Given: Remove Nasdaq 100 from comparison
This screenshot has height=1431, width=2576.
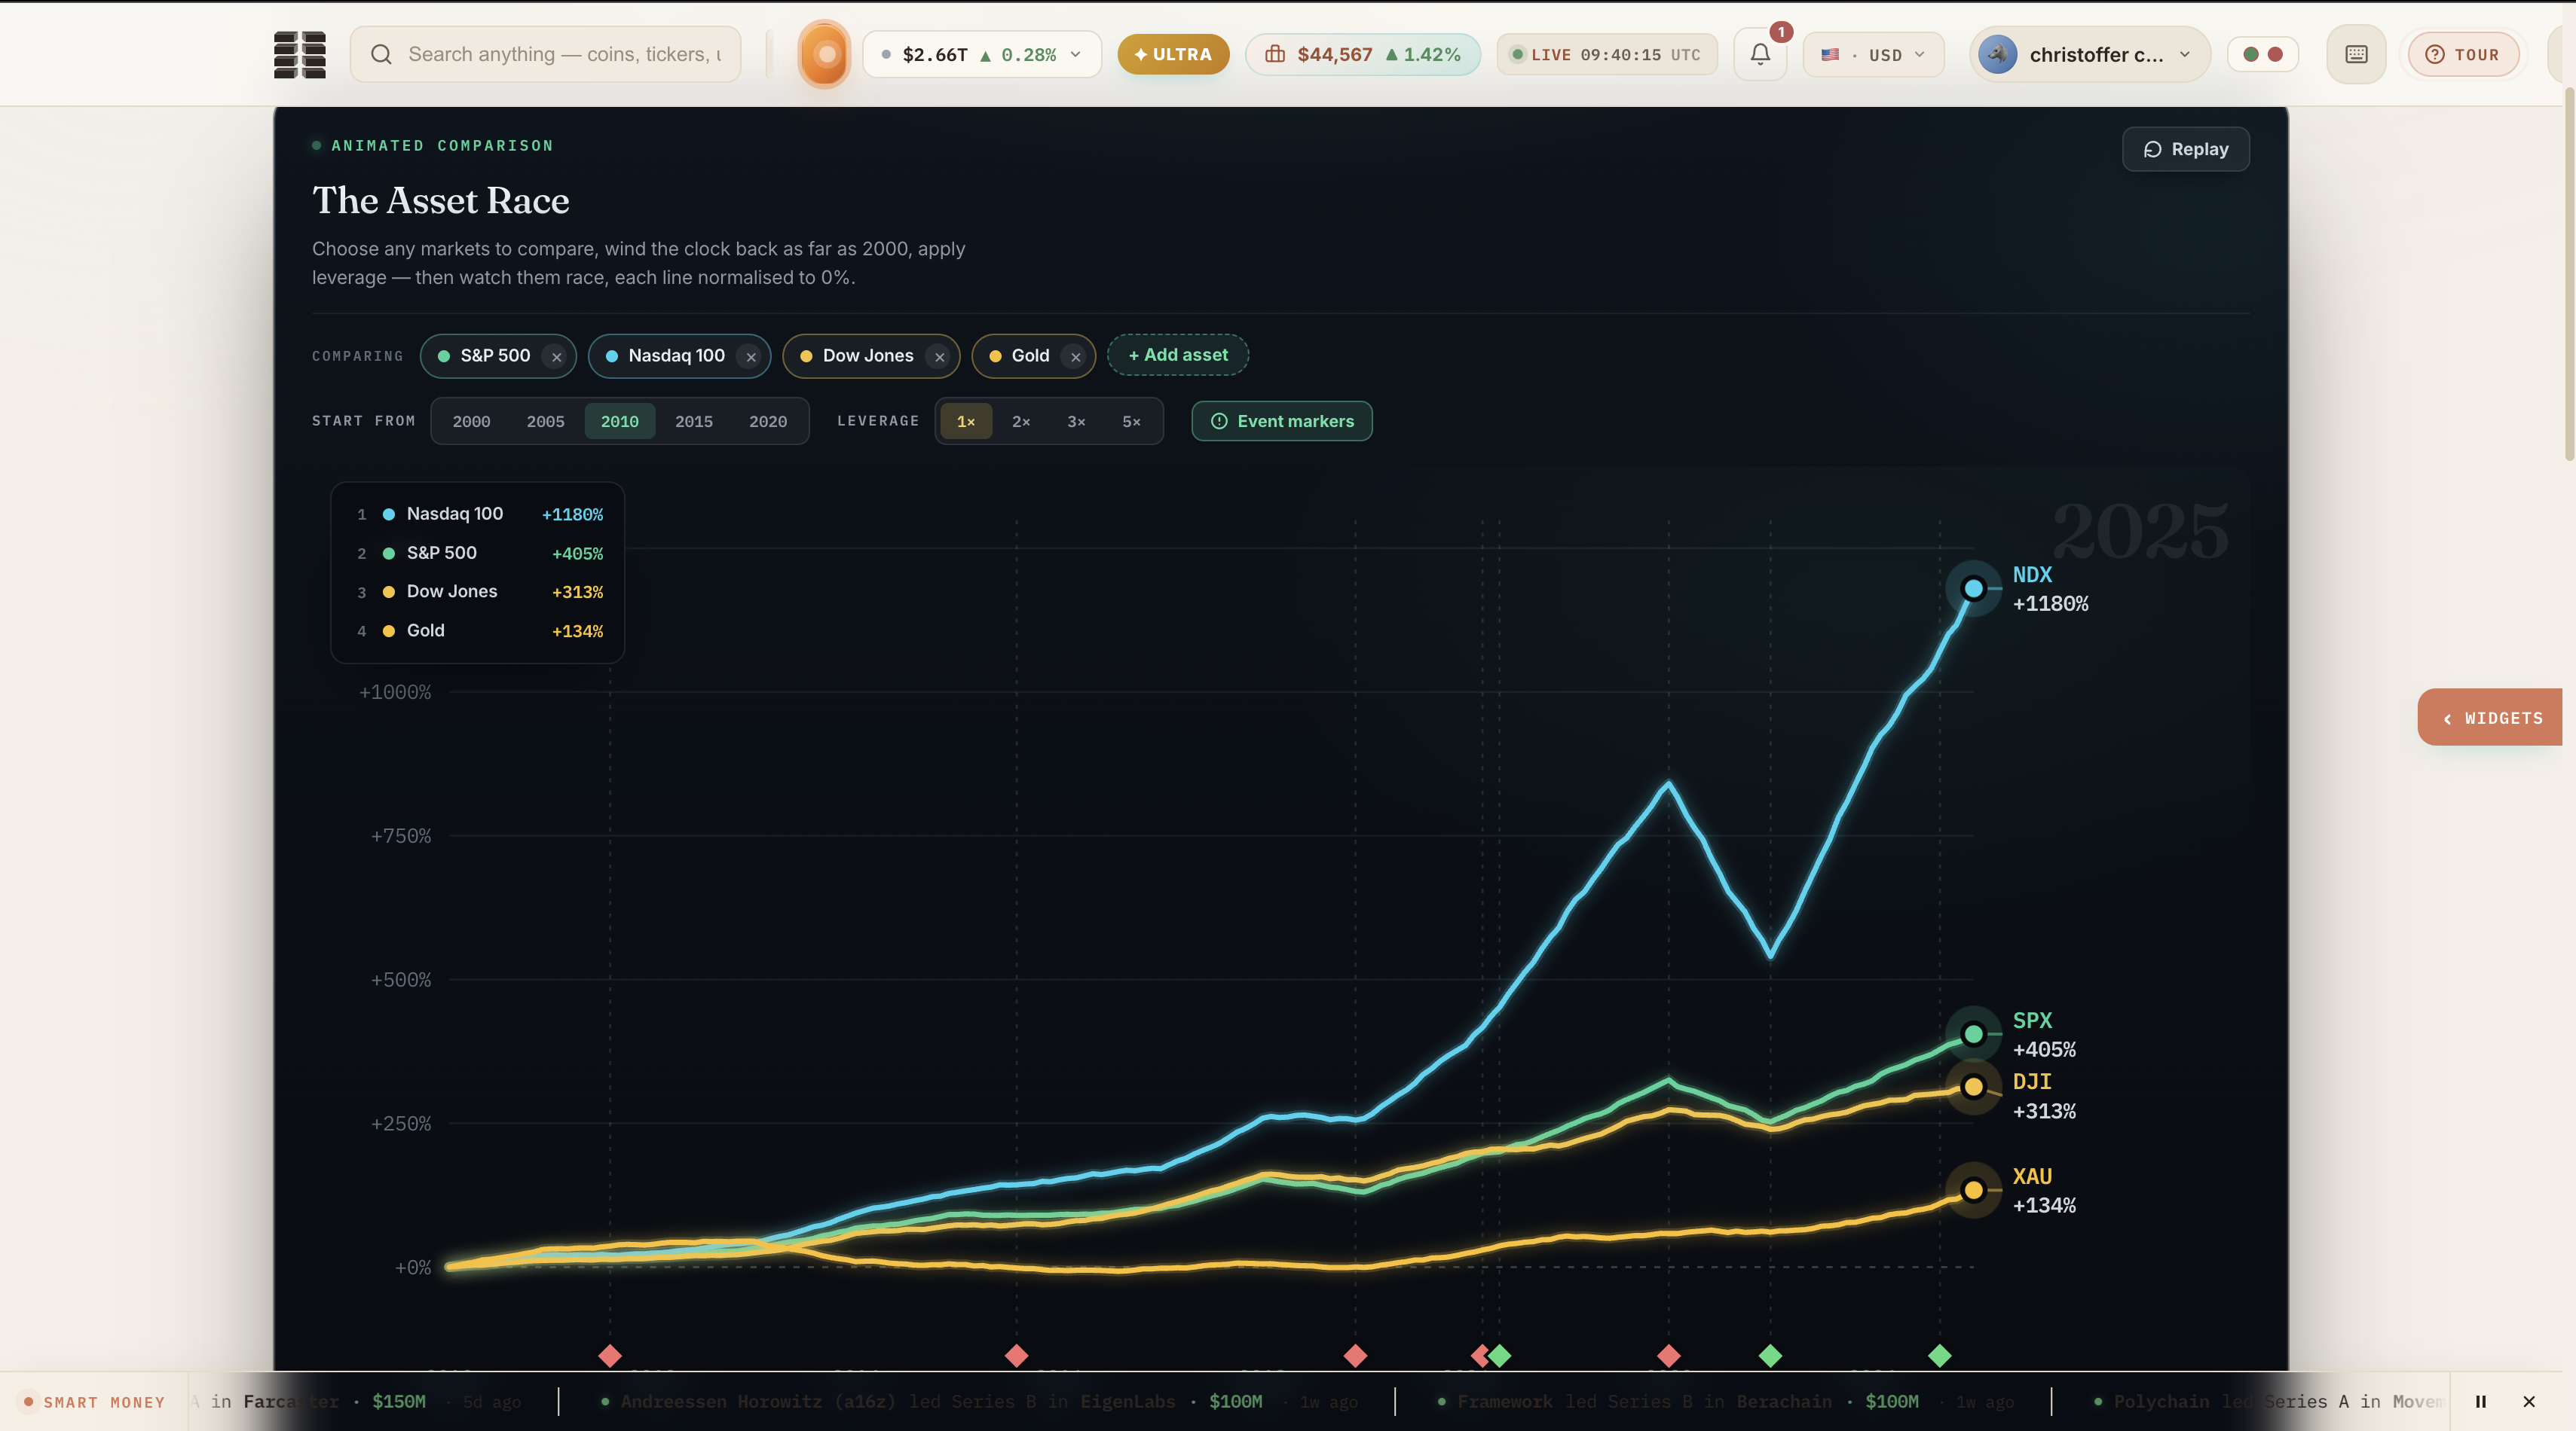Looking at the screenshot, I should (751, 357).
